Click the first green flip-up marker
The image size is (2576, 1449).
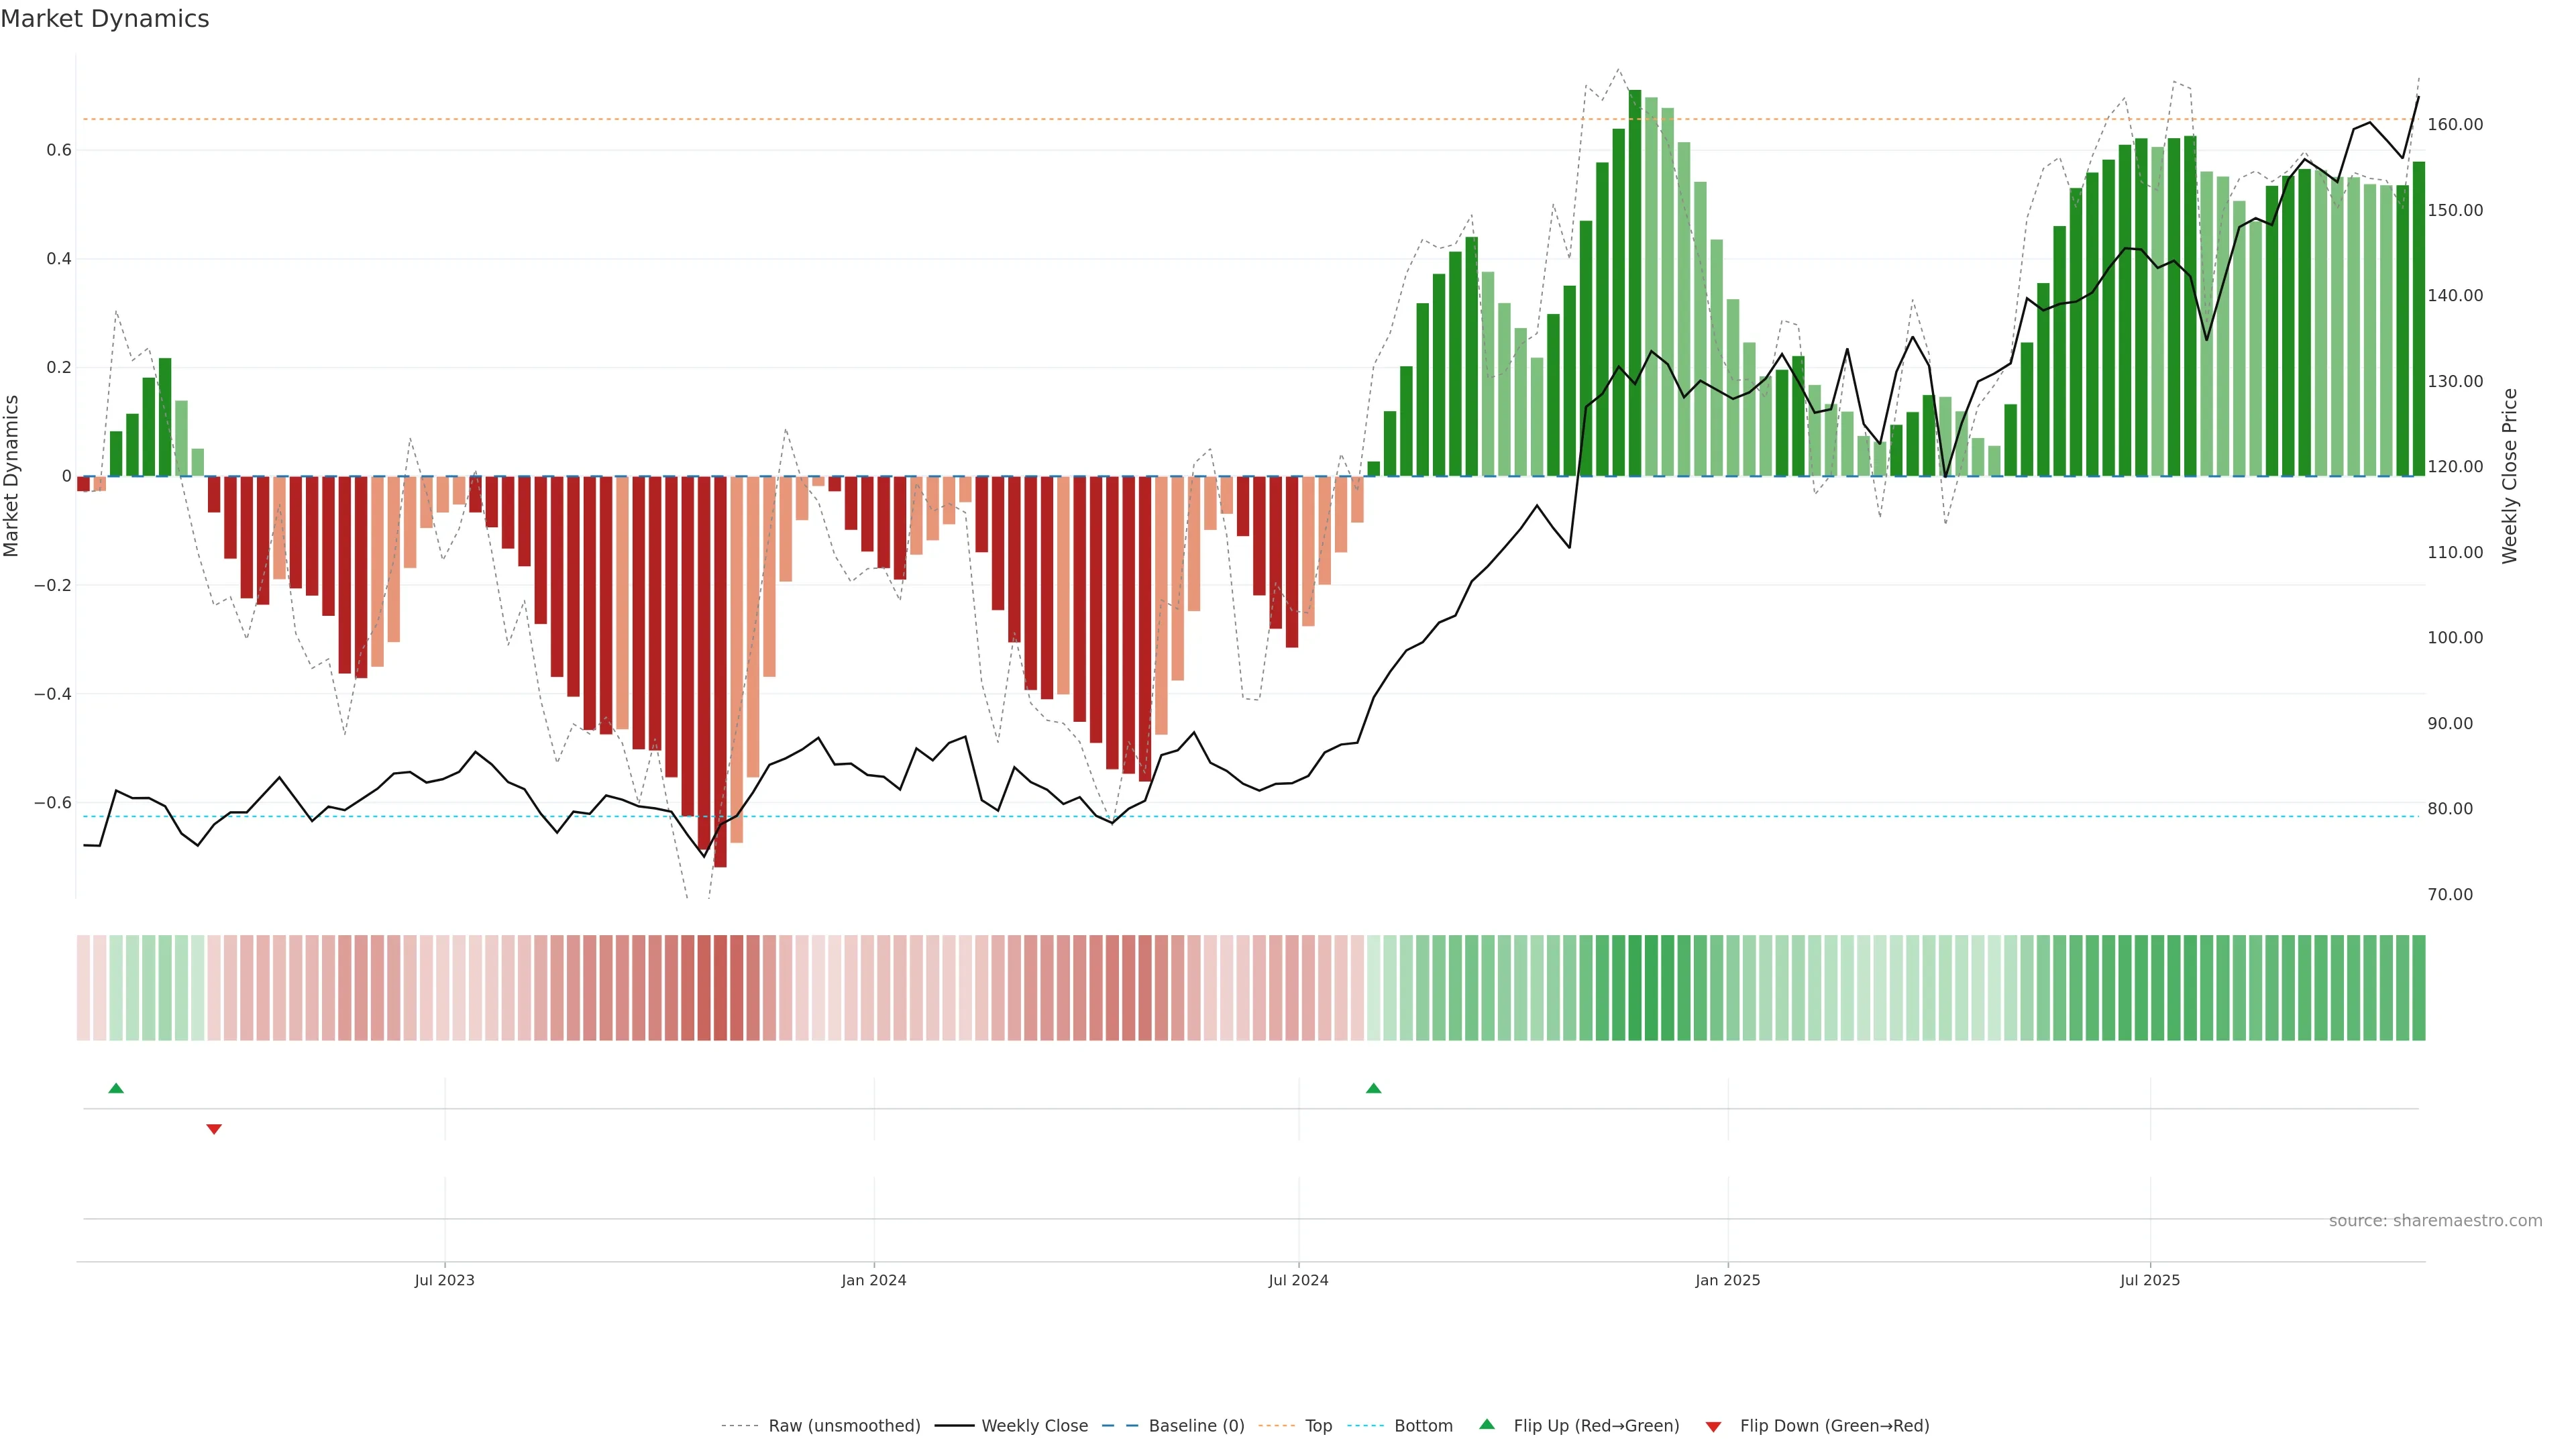(116, 1088)
